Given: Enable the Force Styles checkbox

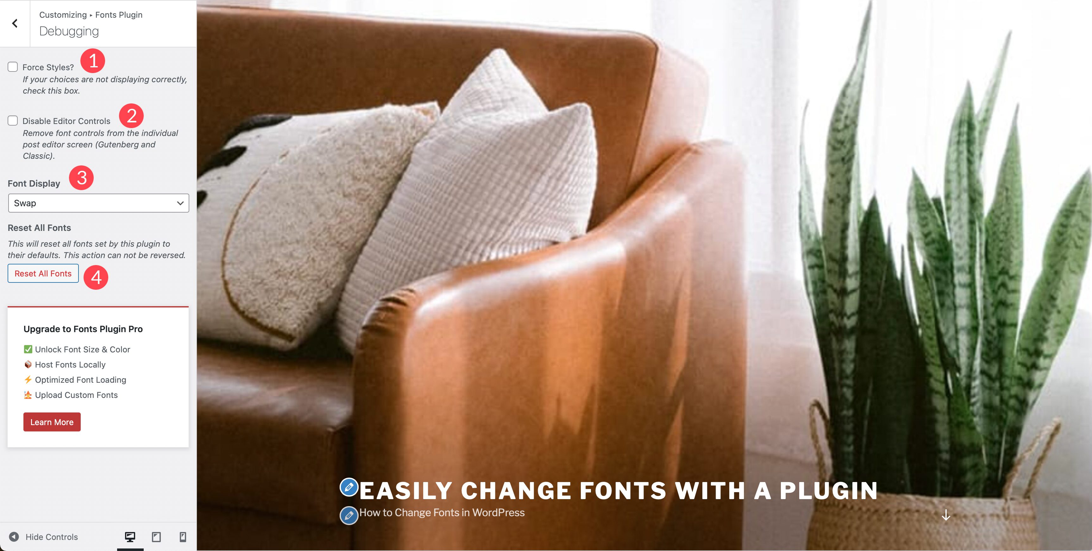Looking at the screenshot, I should [13, 67].
